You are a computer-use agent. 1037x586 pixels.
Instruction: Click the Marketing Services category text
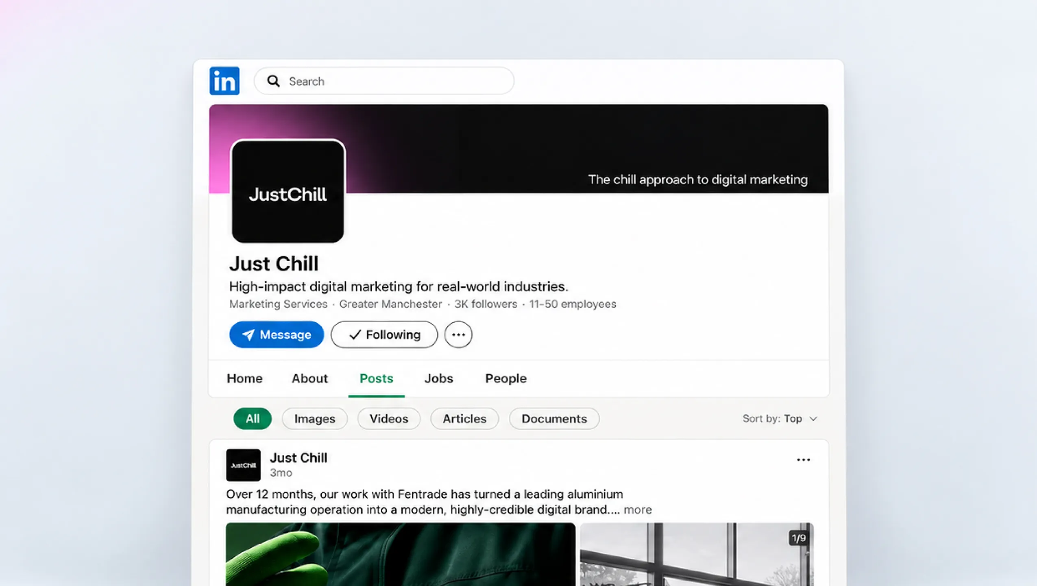(x=278, y=304)
